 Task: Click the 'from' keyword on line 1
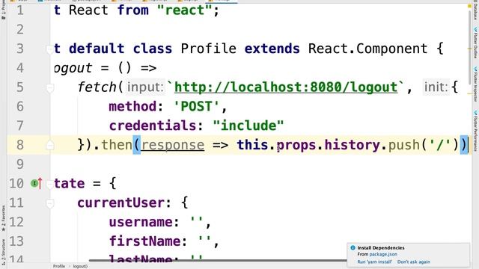(x=133, y=10)
